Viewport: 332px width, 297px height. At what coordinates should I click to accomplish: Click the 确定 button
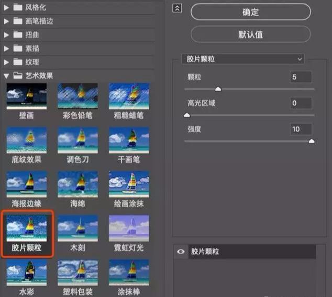coord(251,12)
